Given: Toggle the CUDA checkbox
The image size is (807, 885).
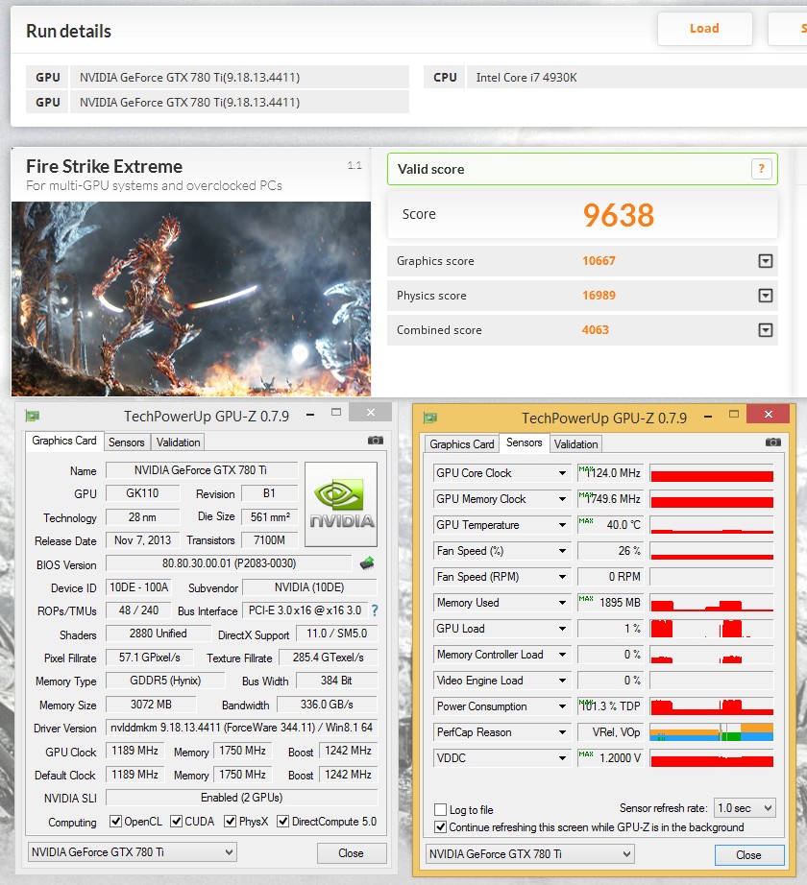Looking at the screenshot, I should coord(176,822).
